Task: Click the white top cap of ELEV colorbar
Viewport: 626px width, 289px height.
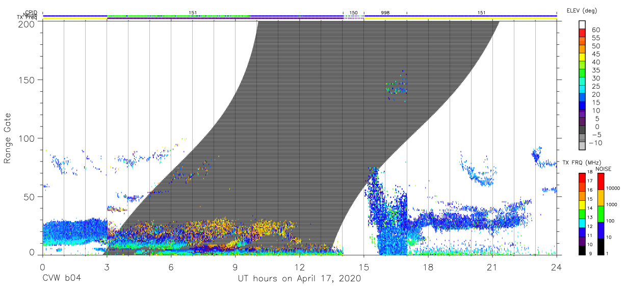Action: tap(583, 25)
